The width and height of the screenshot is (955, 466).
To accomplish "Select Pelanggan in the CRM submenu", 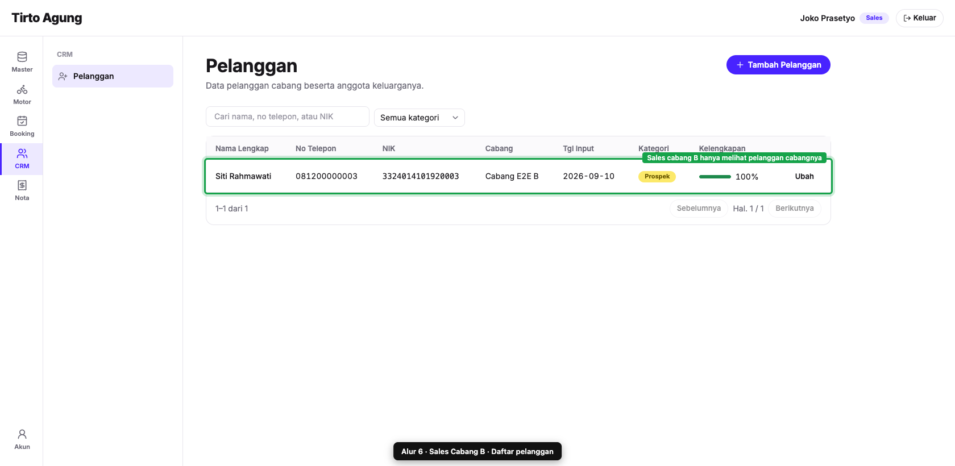I will pos(113,76).
